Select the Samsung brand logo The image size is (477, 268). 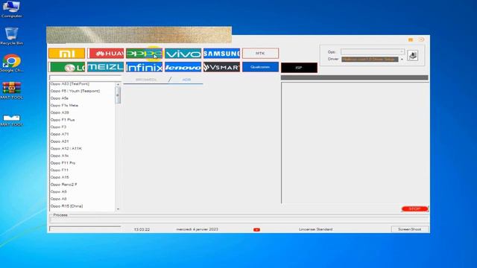coord(221,54)
